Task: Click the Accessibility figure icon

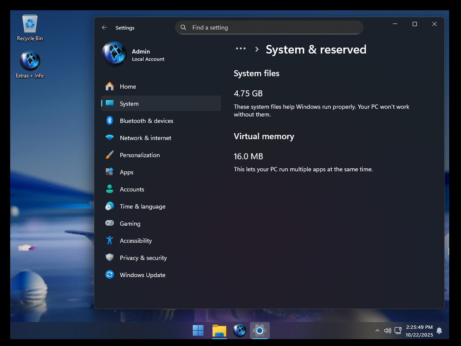Action: pyautogui.click(x=110, y=240)
